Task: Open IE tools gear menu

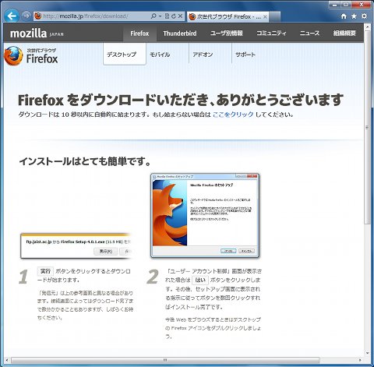Action: pos(365,16)
